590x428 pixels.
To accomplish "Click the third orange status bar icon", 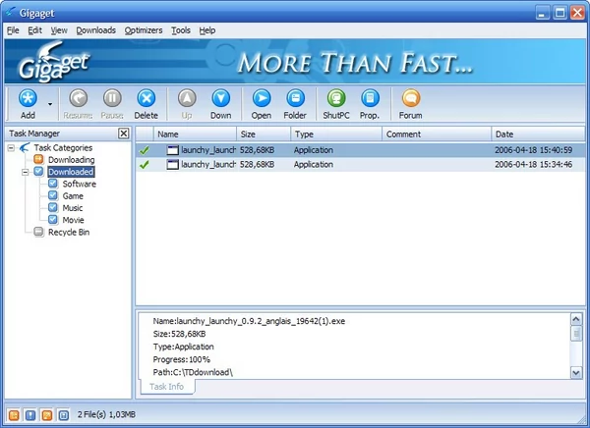I will [x=46, y=415].
